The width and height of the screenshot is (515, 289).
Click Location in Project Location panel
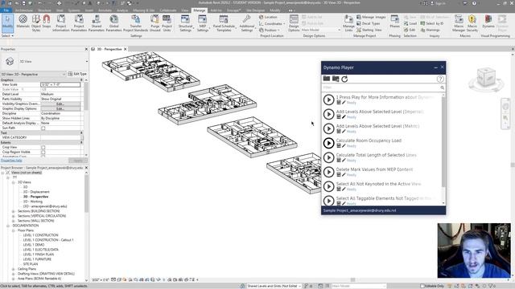[268, 17]
